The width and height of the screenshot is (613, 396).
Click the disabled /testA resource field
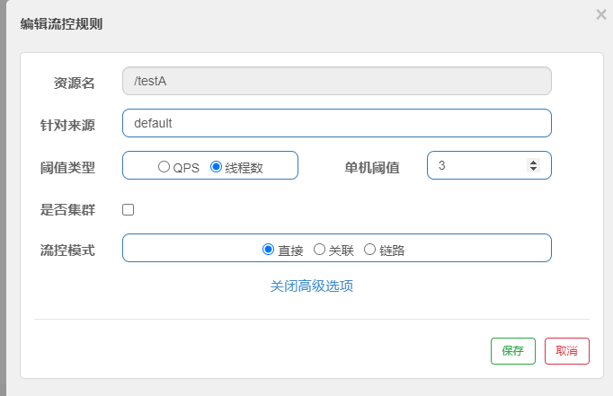(x=337, y=81)
